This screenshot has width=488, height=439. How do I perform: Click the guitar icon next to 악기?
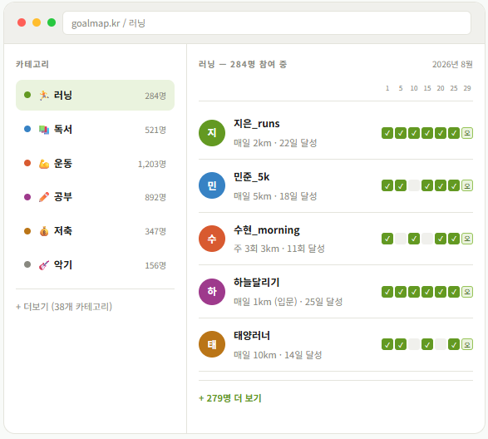tap(44, 265)
